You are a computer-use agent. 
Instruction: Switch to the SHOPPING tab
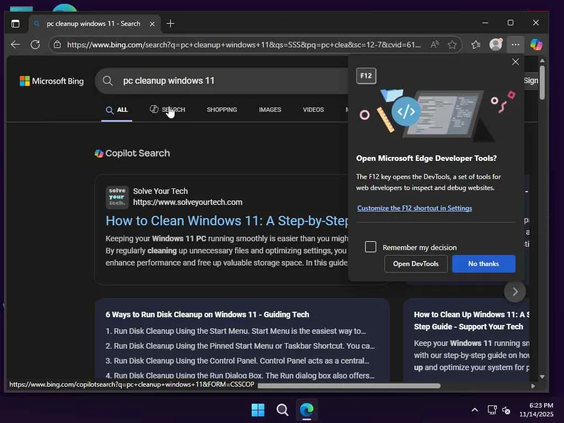point(221,110)
